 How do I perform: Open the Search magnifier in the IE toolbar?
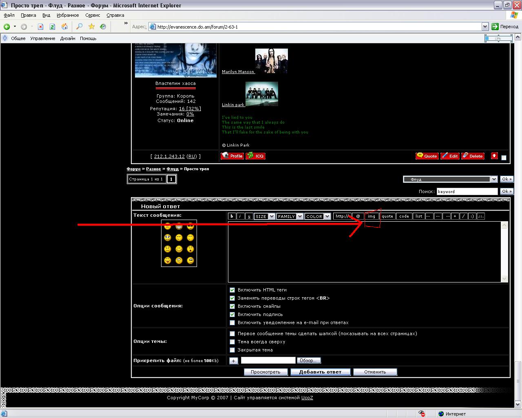pyautogui.click(x=80, y=27)
